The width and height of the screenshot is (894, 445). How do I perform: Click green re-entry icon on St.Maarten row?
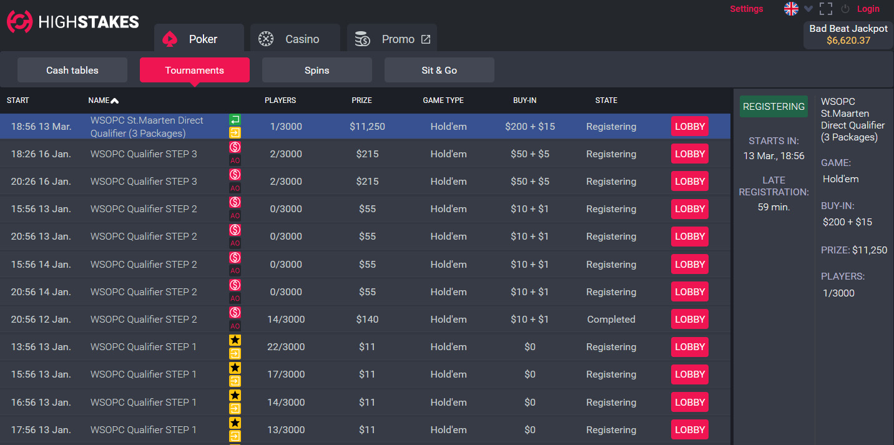coord(235,119)
